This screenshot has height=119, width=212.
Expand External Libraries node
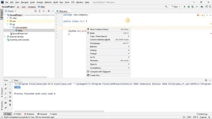click(5, 37)
